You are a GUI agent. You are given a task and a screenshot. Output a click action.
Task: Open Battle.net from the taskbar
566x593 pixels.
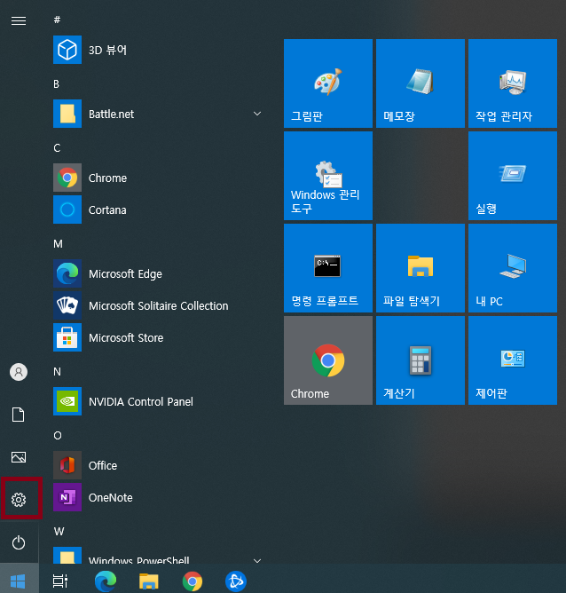(x=236, y=581)
